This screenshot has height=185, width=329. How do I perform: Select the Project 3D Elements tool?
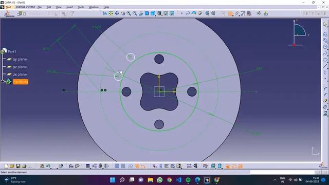[x=325, y=114]
